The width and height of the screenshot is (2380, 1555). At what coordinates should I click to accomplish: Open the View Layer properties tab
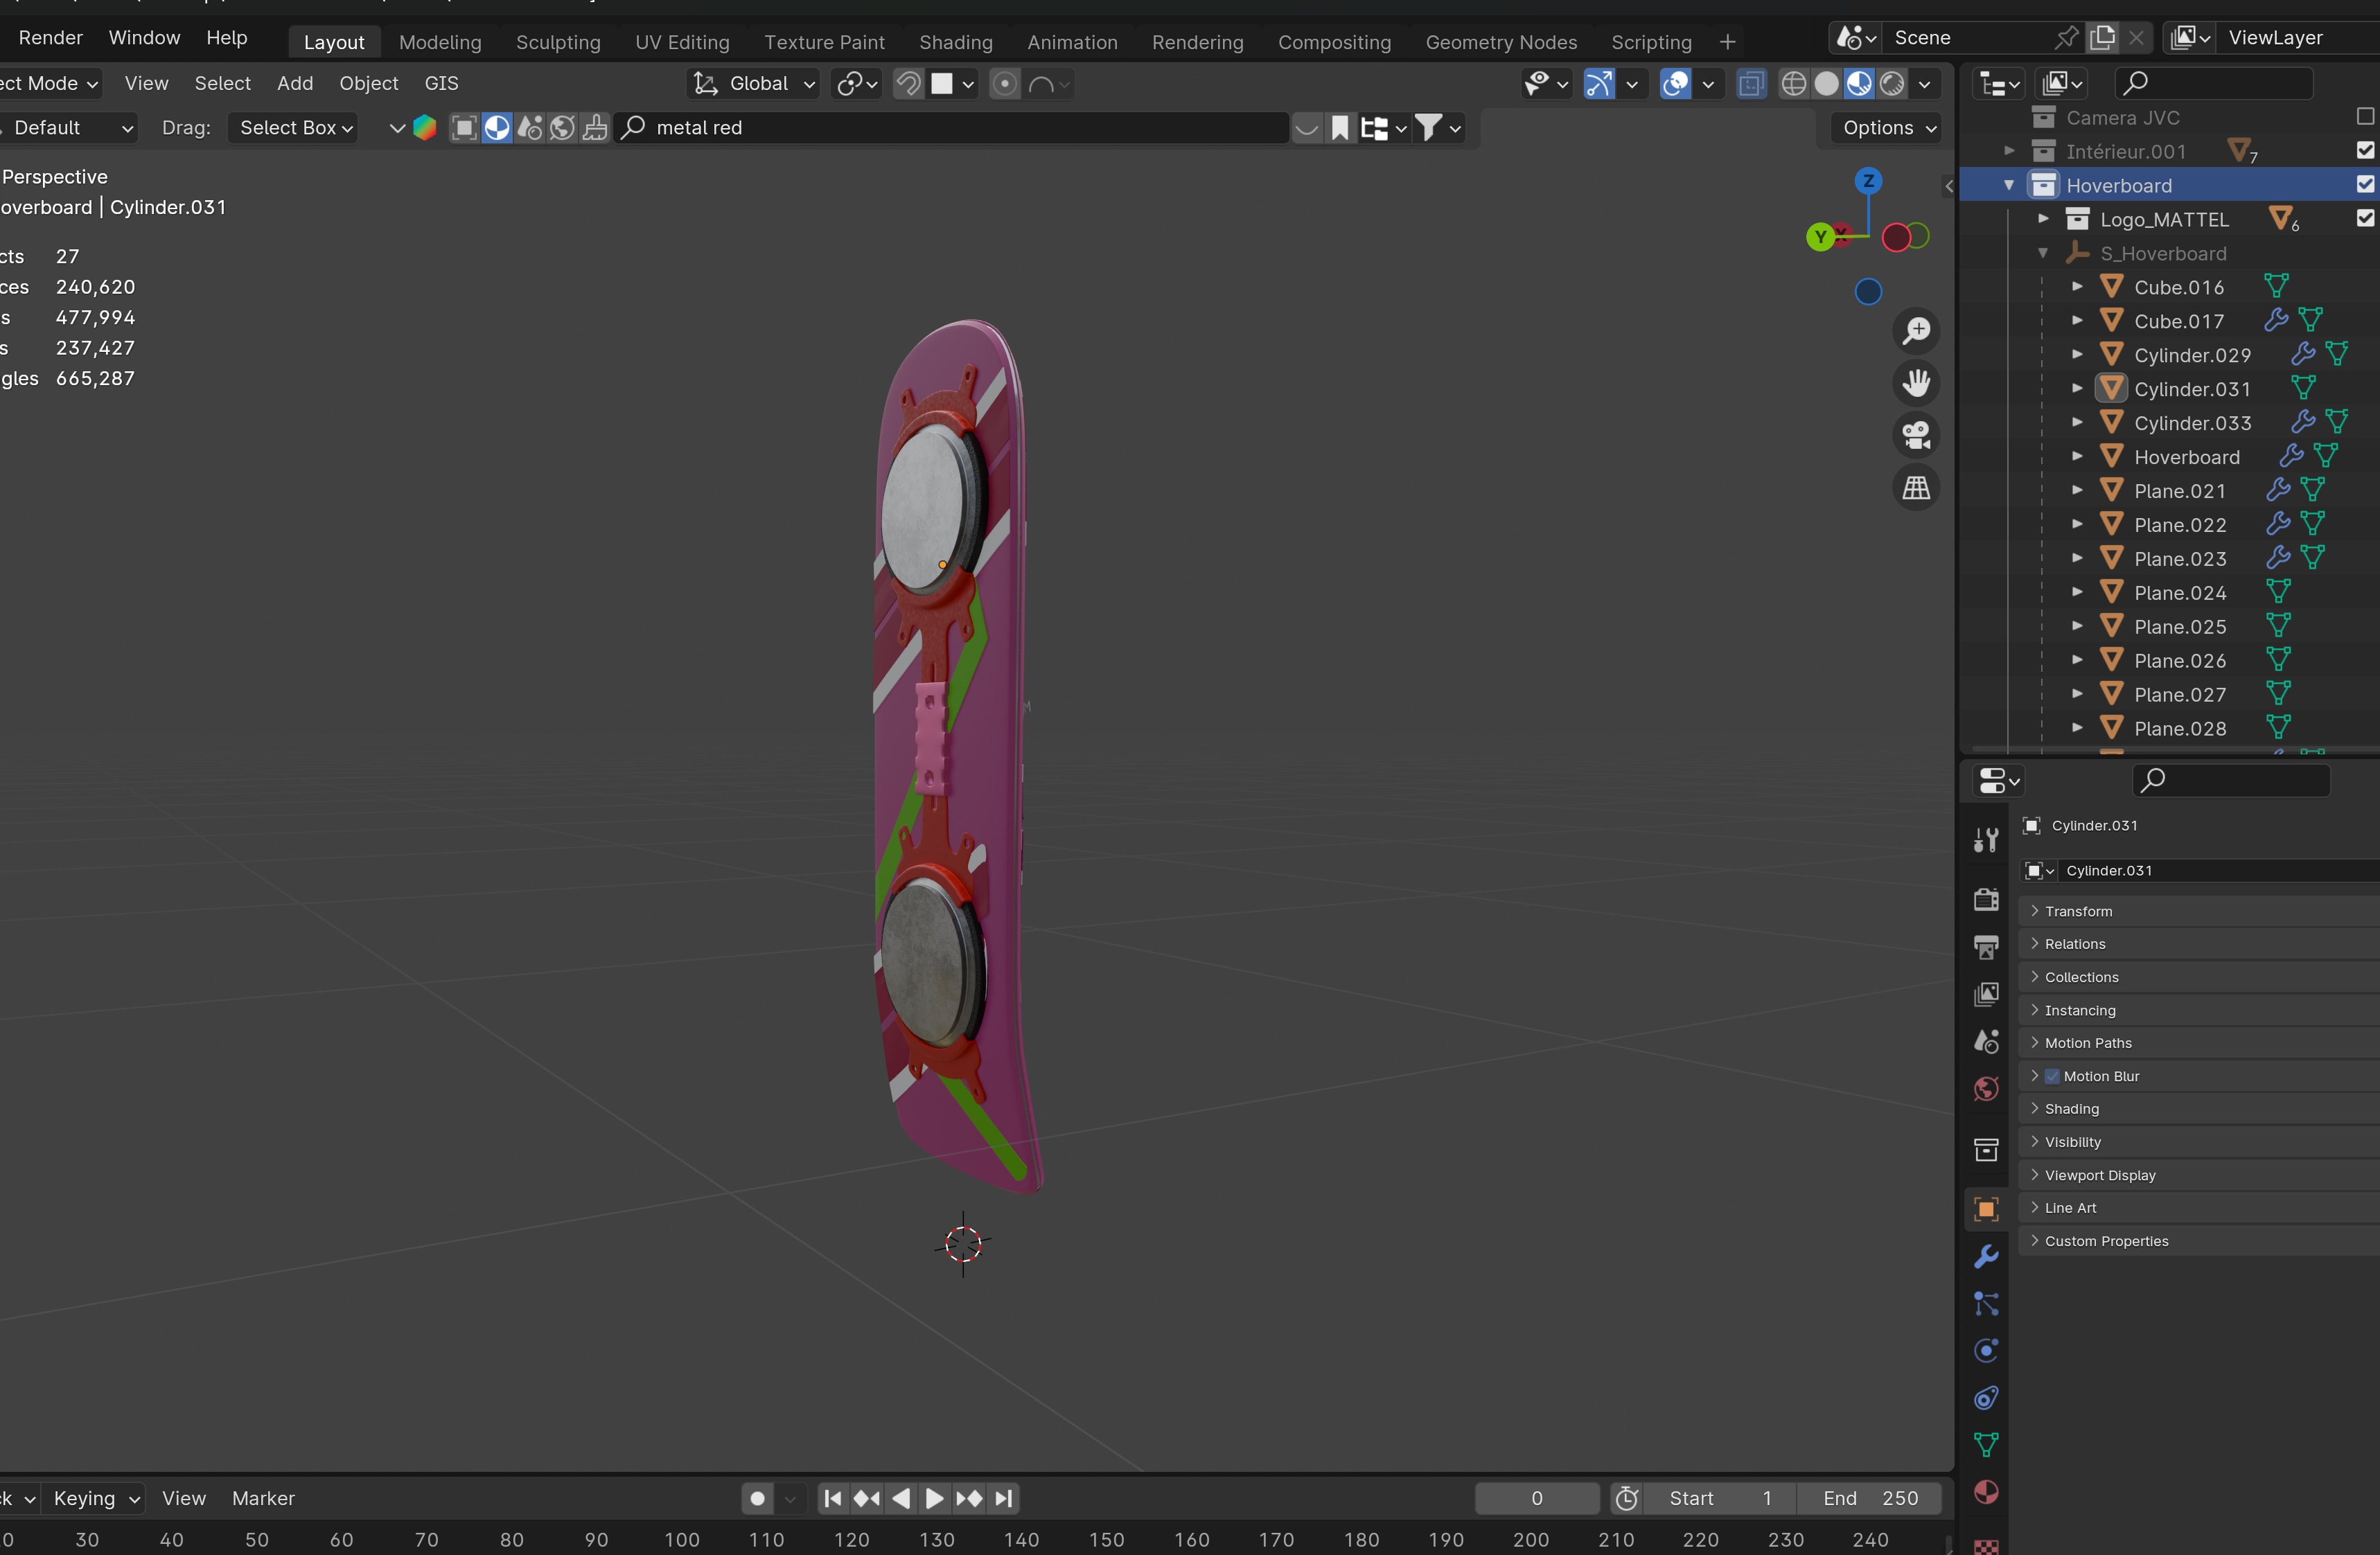tap(1986, 994)
